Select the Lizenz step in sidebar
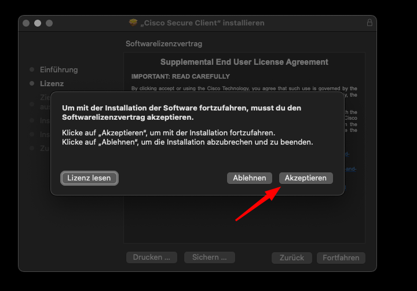 (x=52, y=83)
